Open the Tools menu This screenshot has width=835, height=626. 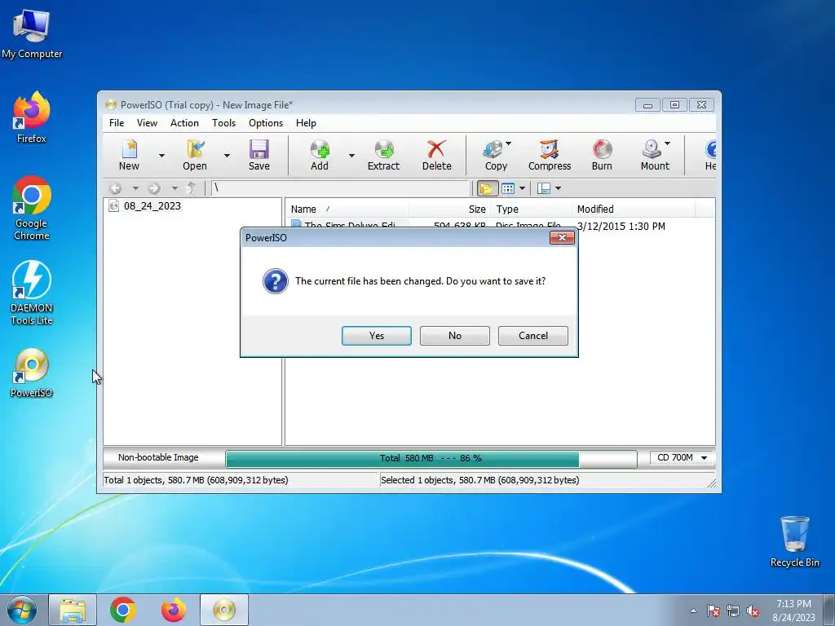pos(223,123)
